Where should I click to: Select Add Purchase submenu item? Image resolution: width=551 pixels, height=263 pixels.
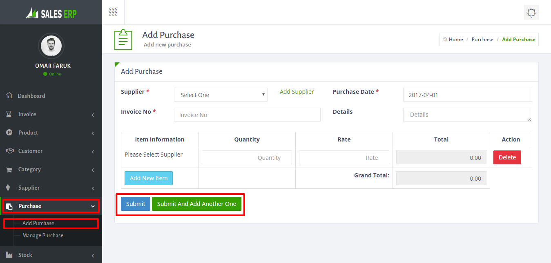(38, 223)
